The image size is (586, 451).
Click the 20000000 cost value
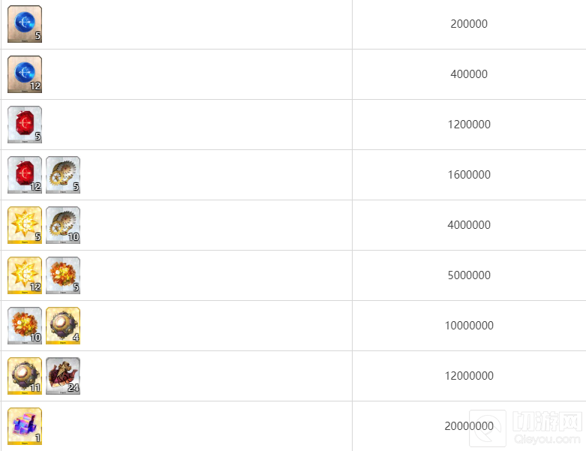pos(469,426)
